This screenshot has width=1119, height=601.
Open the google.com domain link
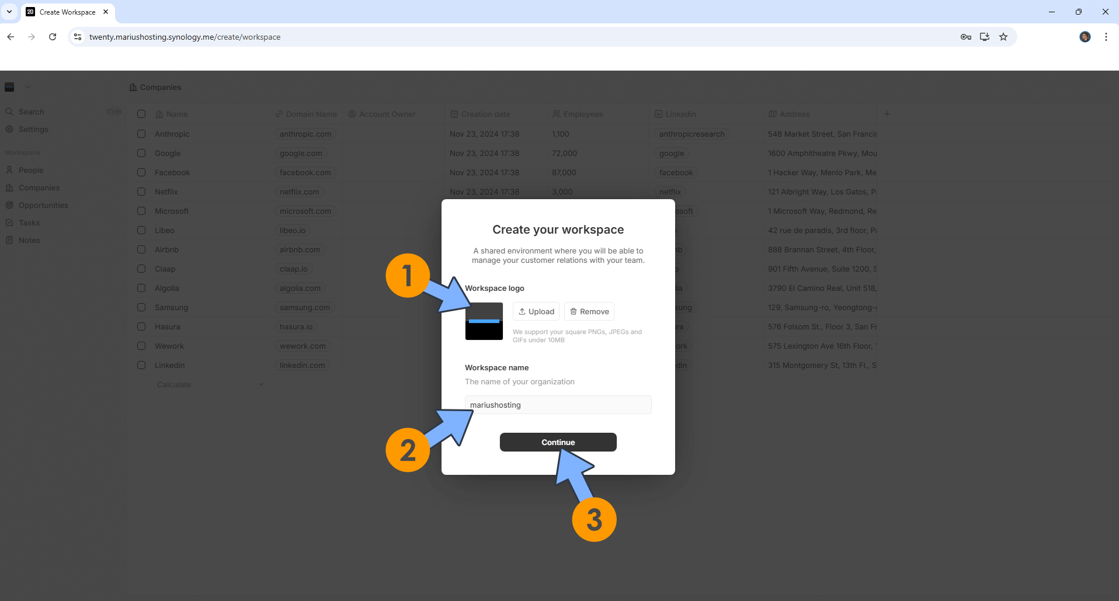click(x=301, y=153)
